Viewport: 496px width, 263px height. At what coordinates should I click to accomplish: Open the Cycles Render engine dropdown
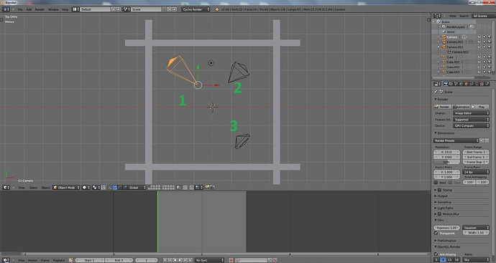[x=196, y=9]
